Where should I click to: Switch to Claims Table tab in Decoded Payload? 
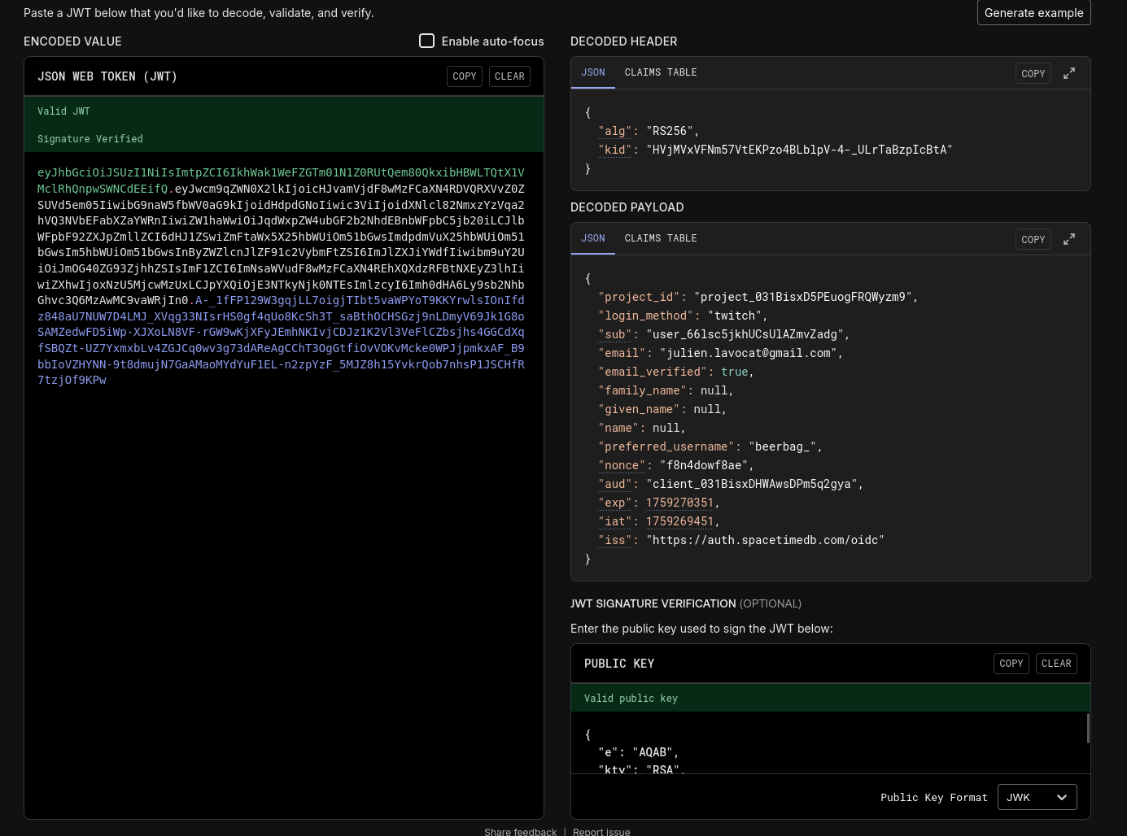660,238
